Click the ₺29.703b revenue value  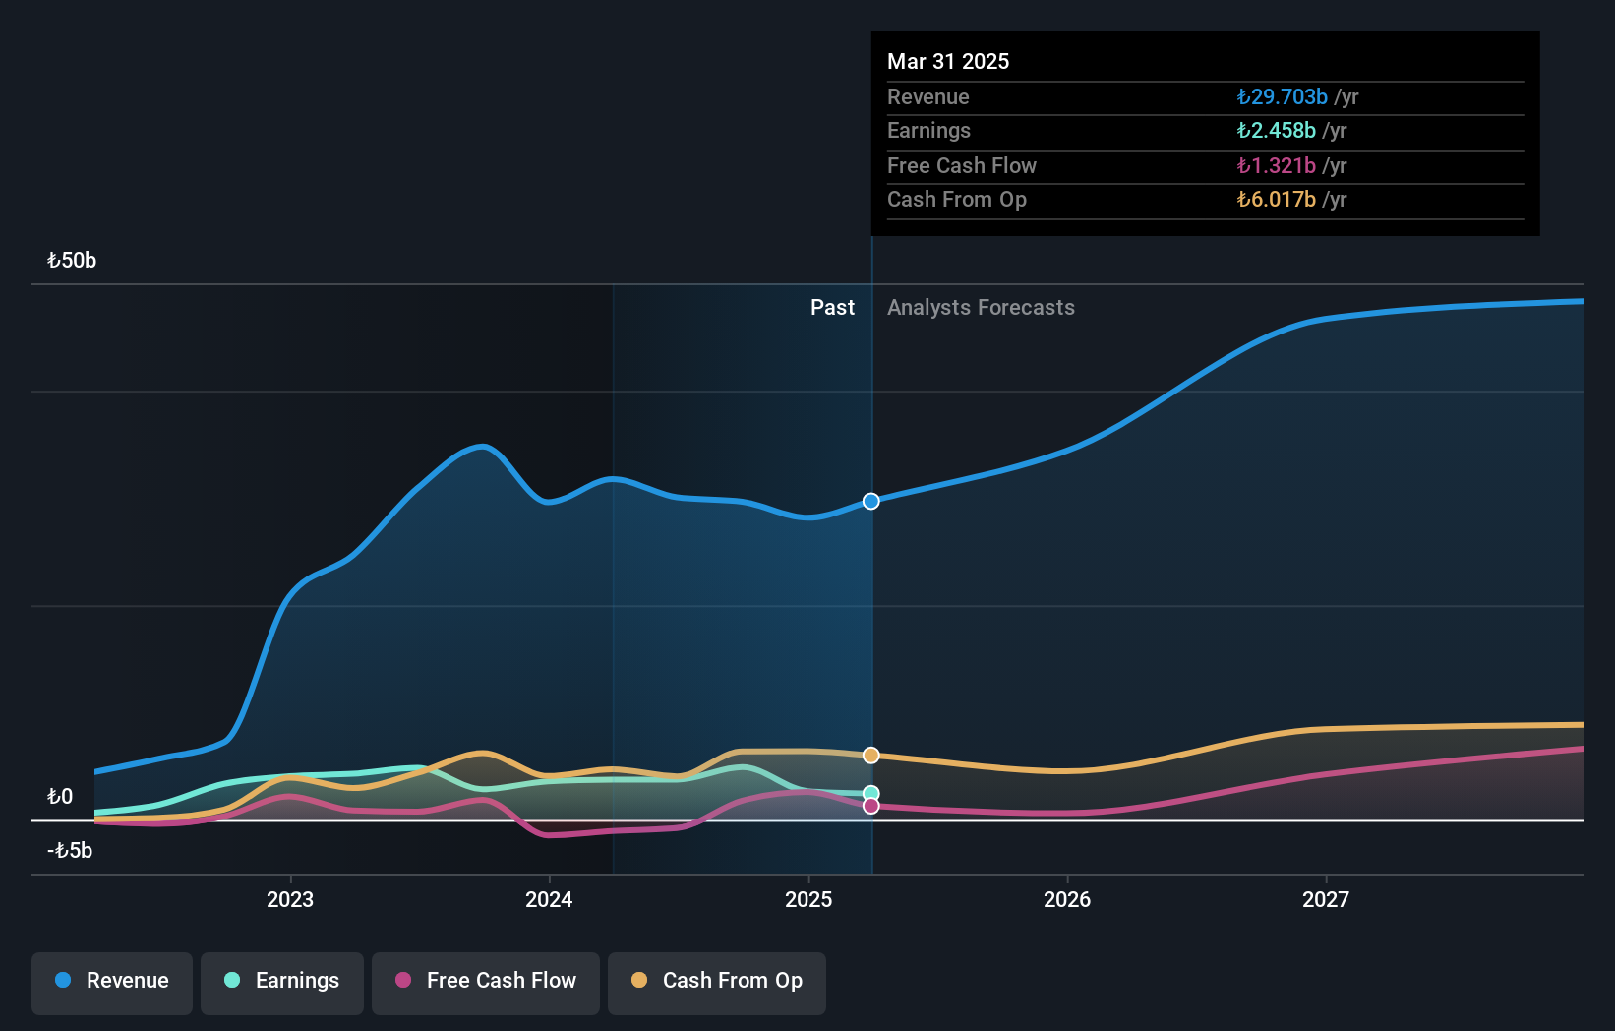(x=1283, y=97)
